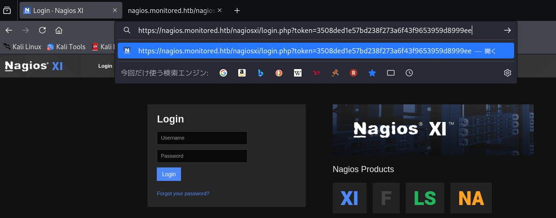Go forward with the forward arrow
Image resolution: width=556 pixels, height=218 pixels.
coord(26,31)
